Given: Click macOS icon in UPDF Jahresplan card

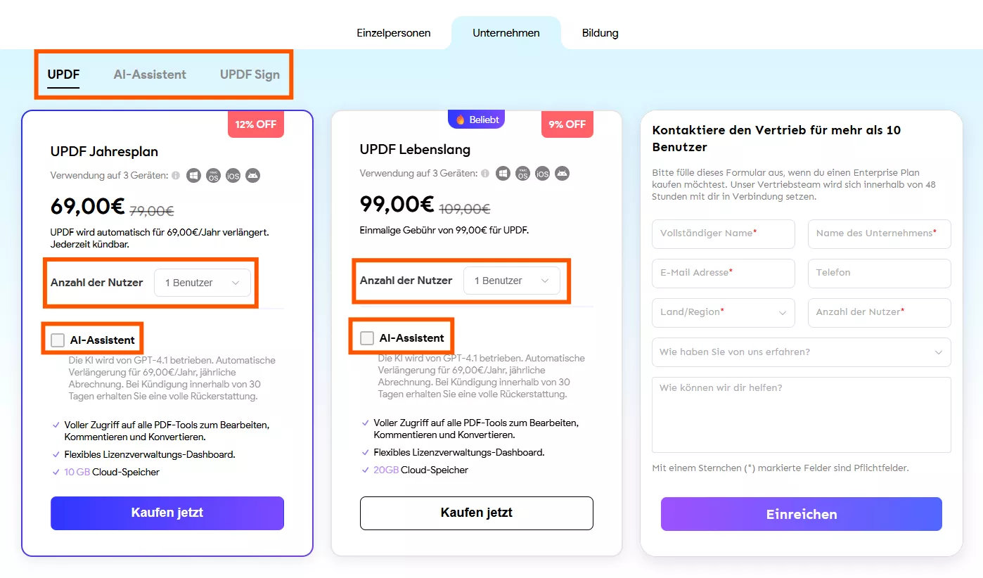Looking at the screenshot, I should click(x=213, y=175).
